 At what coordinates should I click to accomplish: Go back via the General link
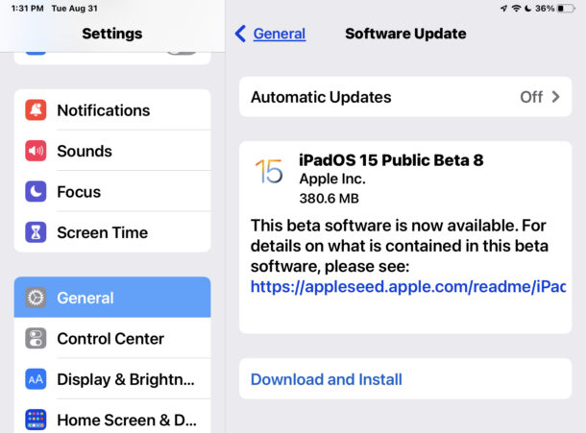point(280,34)
